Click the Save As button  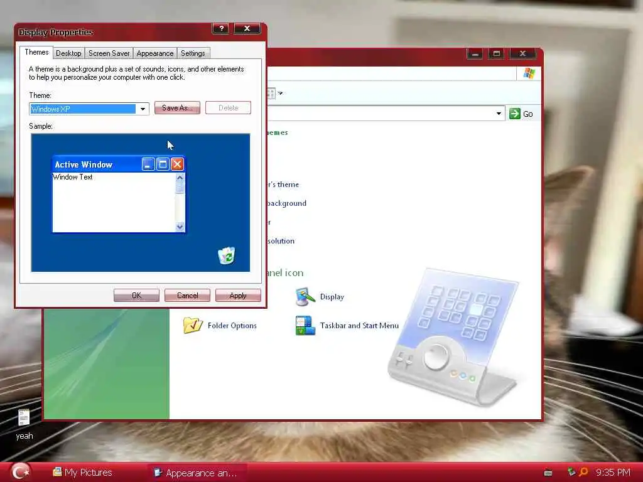click(x=177, y=108)
